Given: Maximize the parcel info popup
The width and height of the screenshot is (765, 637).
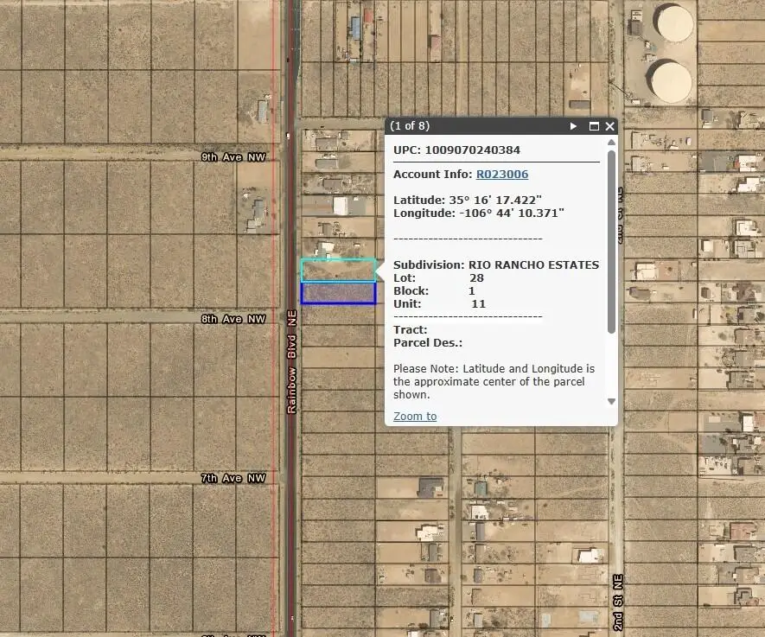Looking at the screenshot, I should click(594, 125).
